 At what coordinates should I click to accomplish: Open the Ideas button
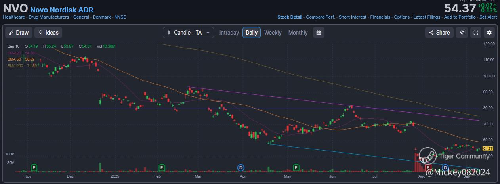pos(48,33)
